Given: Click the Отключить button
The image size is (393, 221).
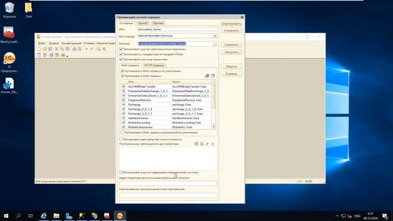Looking at the screenshot, I should pyautogui.click(x=232, y=31).
